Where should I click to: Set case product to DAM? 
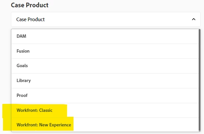105,36
